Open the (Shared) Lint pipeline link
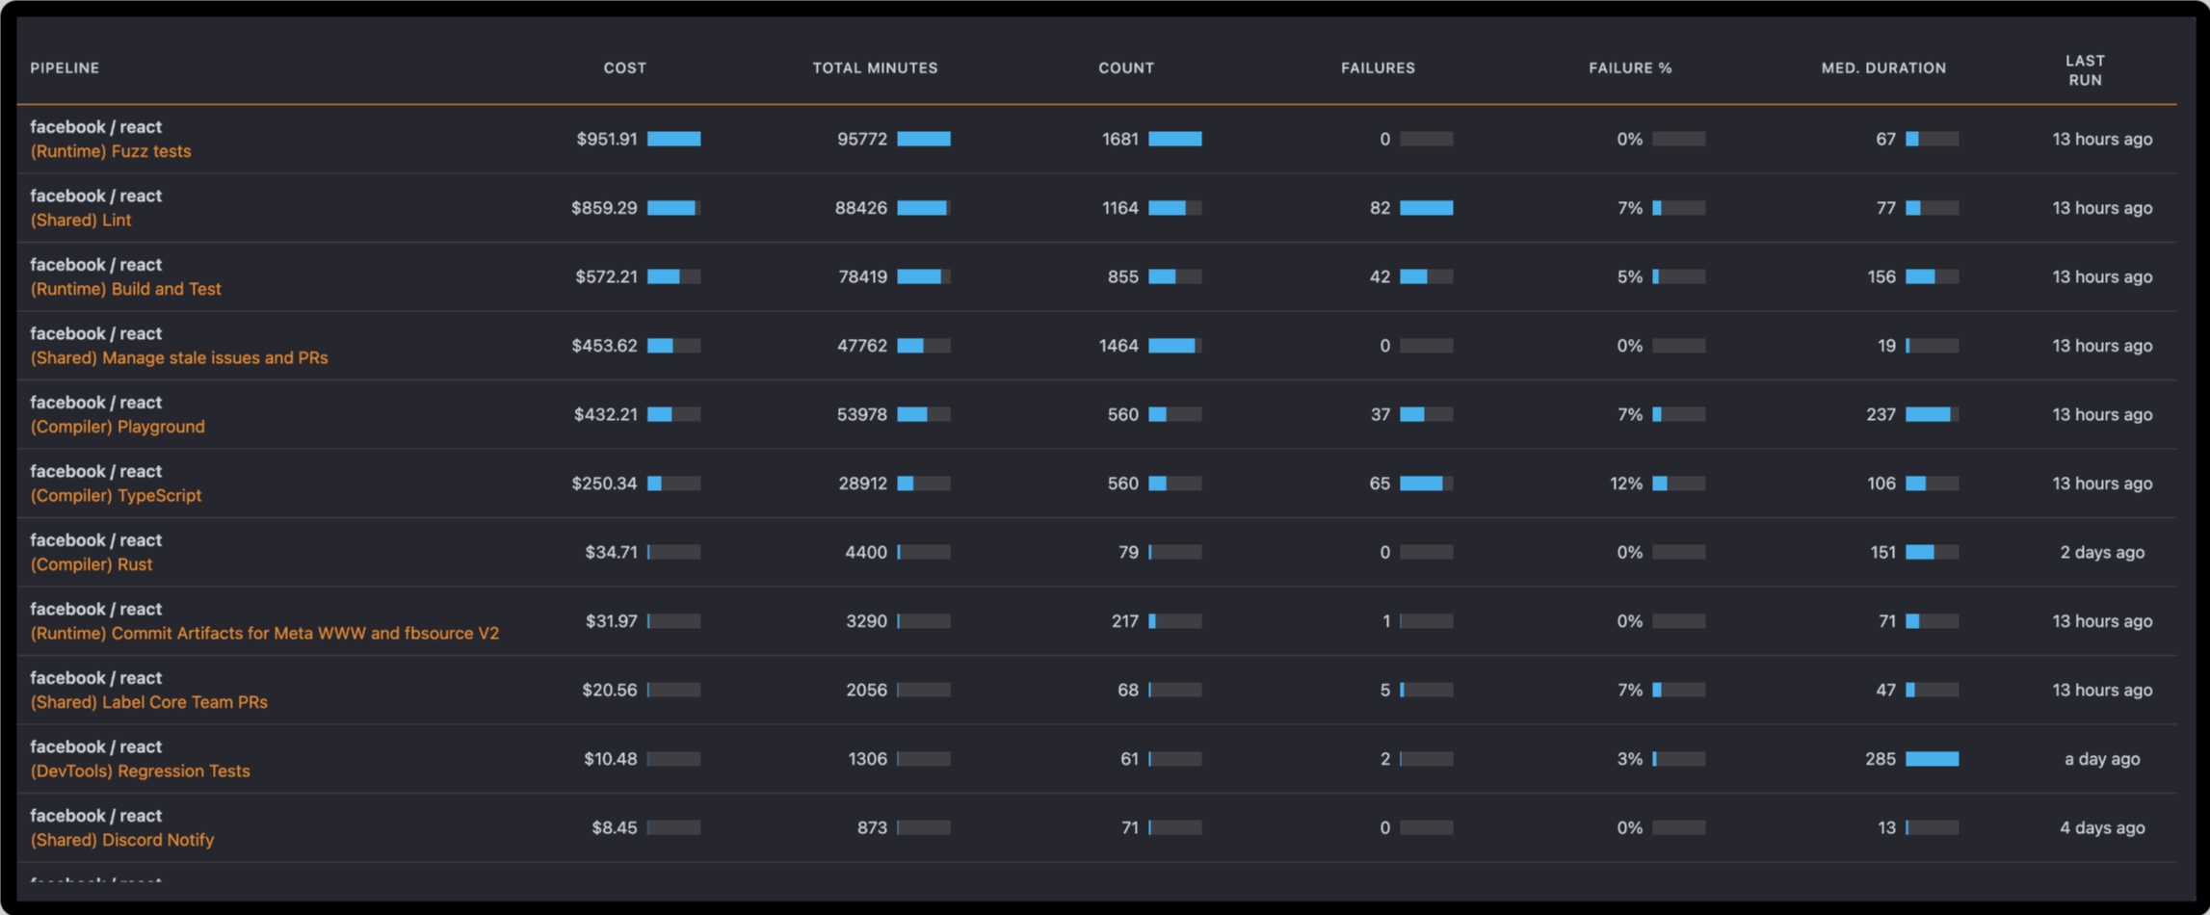Screen dimensions: 2210x915 pos(80,220)
